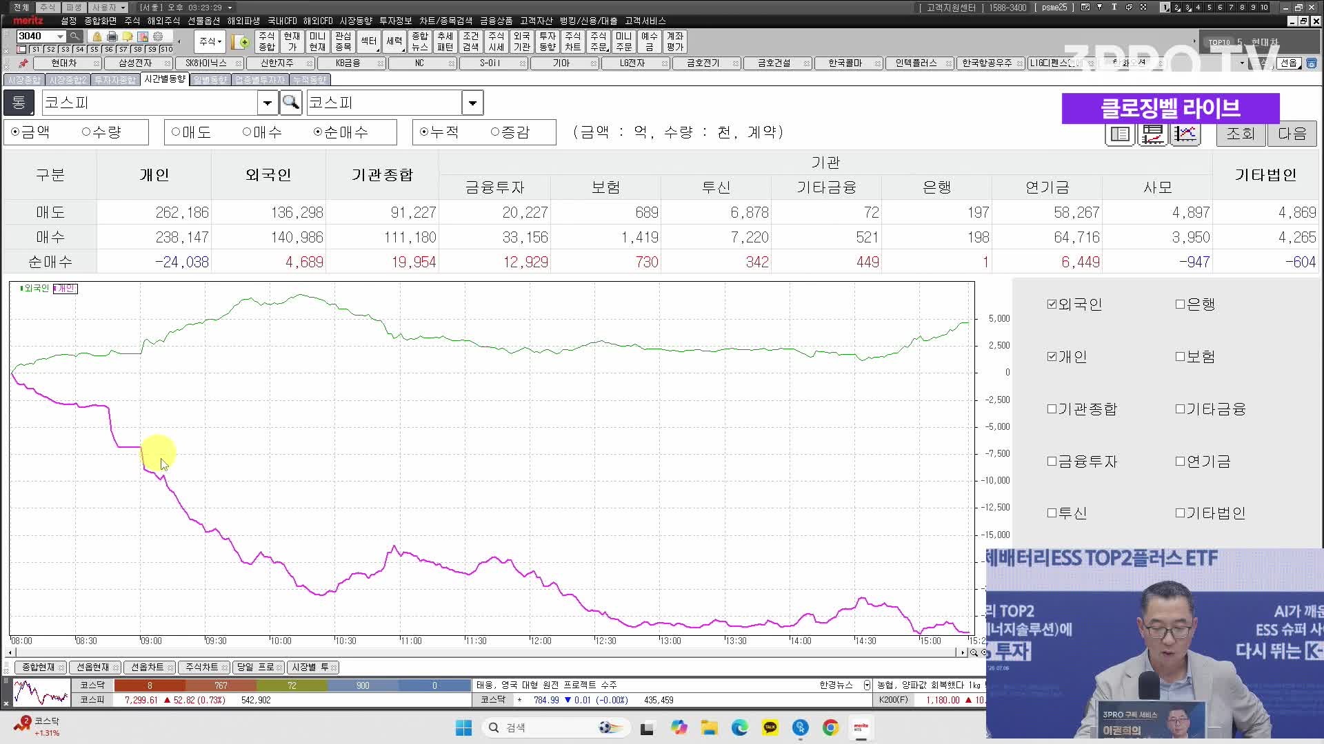Viewport: 1324px width, 744px height.
Task: Click the screen-number search magnifier icon
Action: (74, 36)
